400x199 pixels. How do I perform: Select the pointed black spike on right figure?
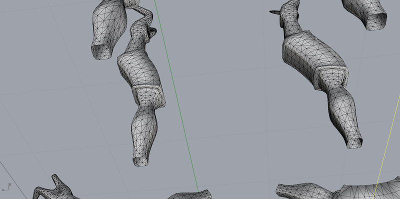coord(274,12)
